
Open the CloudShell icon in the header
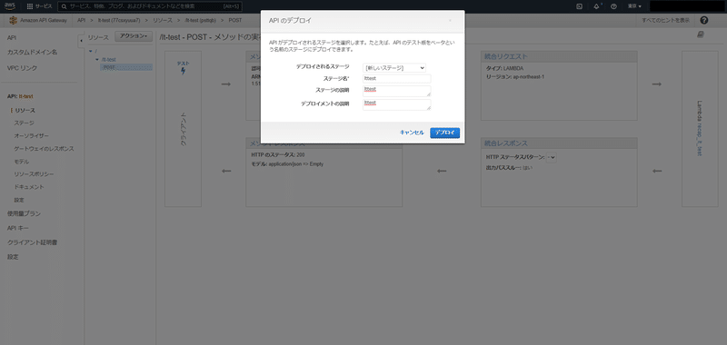pos(579,6)
